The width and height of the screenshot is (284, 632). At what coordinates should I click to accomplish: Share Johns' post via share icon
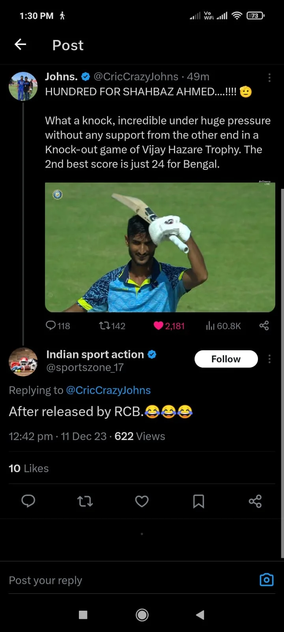(x=264, y=325)
